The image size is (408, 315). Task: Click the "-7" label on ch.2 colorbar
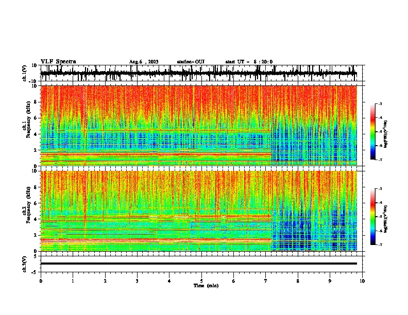[x=380, y=244]
